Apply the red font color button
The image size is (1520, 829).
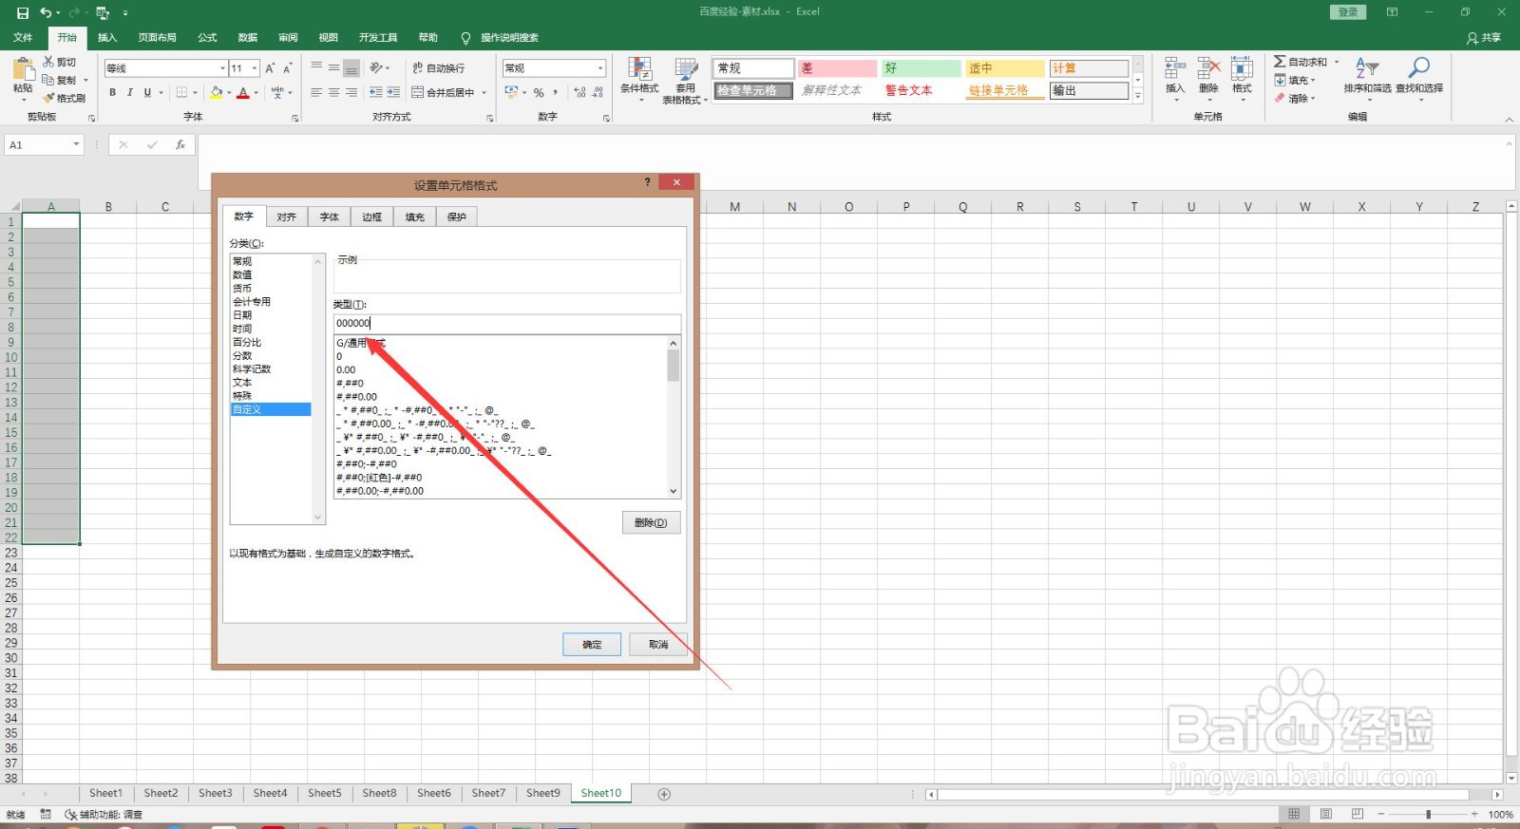(x=243, y=92)
